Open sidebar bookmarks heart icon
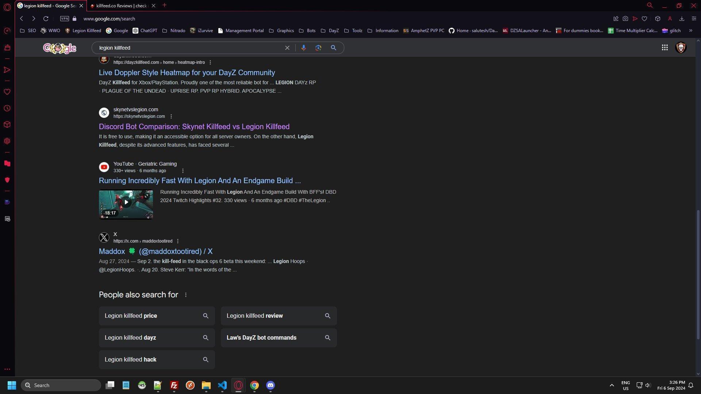 [7, 92]
